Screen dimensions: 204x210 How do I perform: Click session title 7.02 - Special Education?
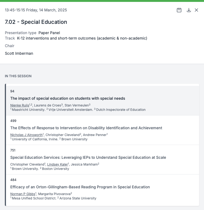click(36, 22)
